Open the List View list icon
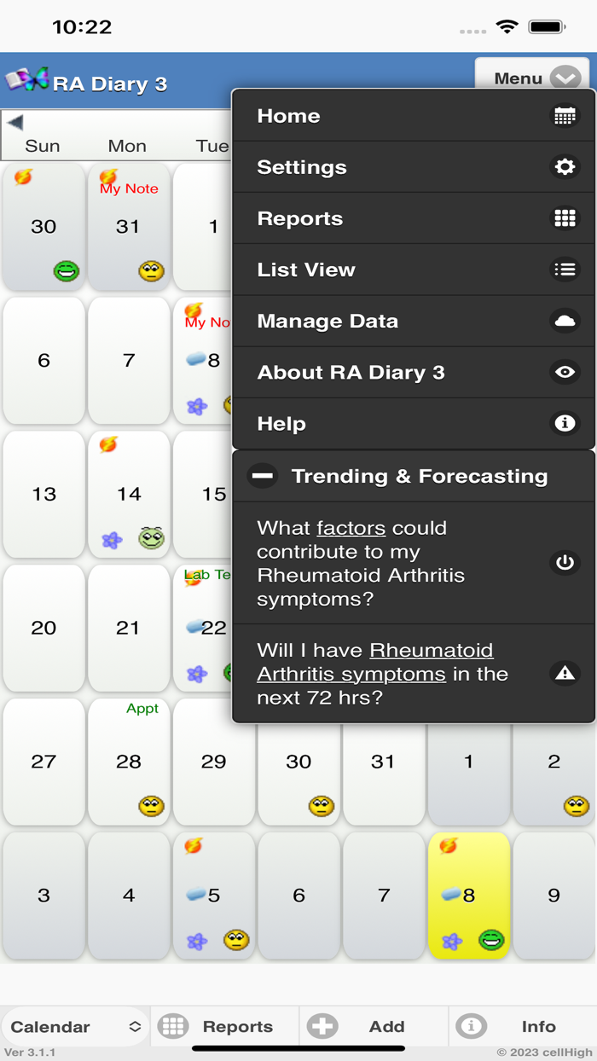This screenshot has height=1061, width=597. click(565, 269)
